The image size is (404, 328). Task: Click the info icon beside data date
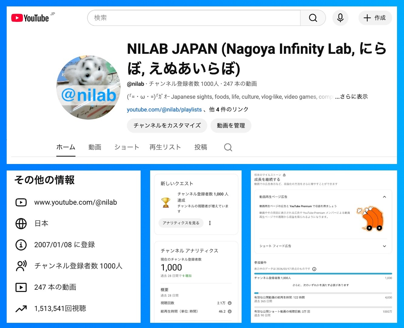[314, 269]
